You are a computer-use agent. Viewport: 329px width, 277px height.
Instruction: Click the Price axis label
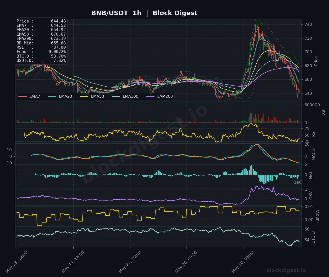pyautogui.click(x=316, y=61)
